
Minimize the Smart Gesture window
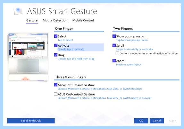coord(176,6)
